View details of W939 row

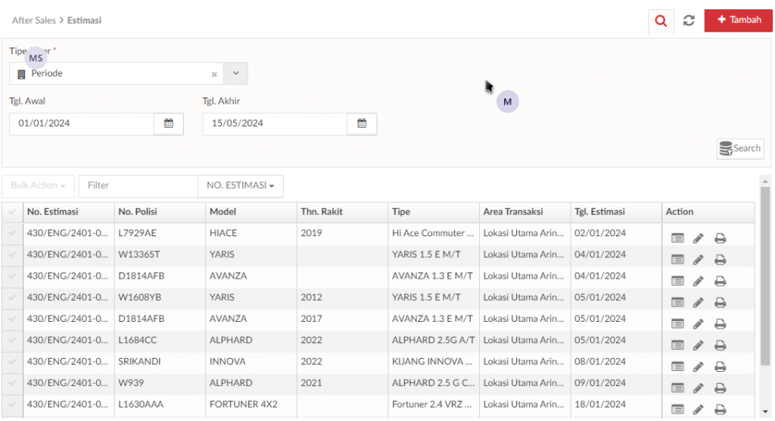[677, 388]
